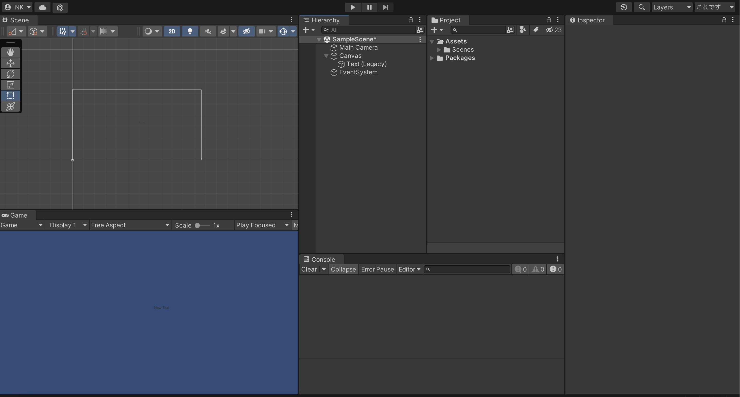
Task: Switch to the Inspector tab
Action: pos(591,20)
